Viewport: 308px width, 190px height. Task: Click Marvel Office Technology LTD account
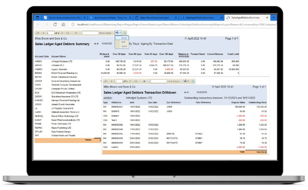click(x=65, y=116)
